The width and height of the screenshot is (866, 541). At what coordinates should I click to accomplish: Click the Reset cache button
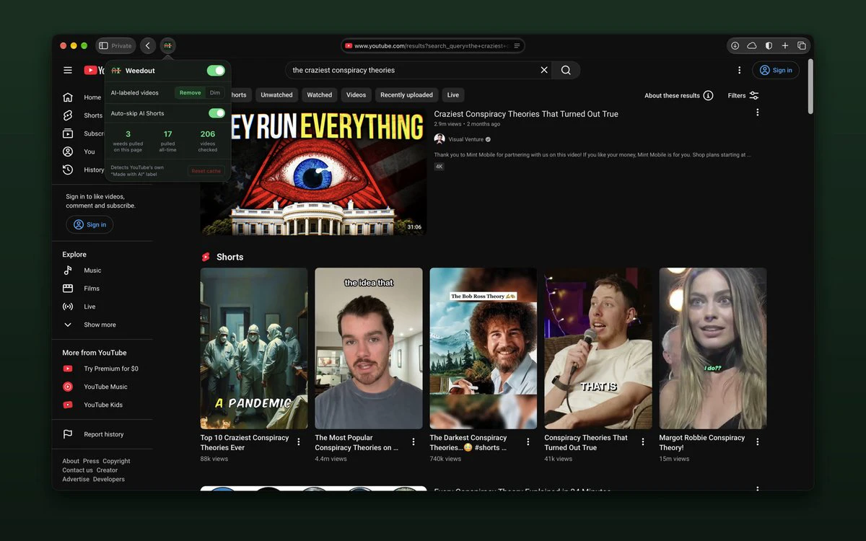pos(206,171)
